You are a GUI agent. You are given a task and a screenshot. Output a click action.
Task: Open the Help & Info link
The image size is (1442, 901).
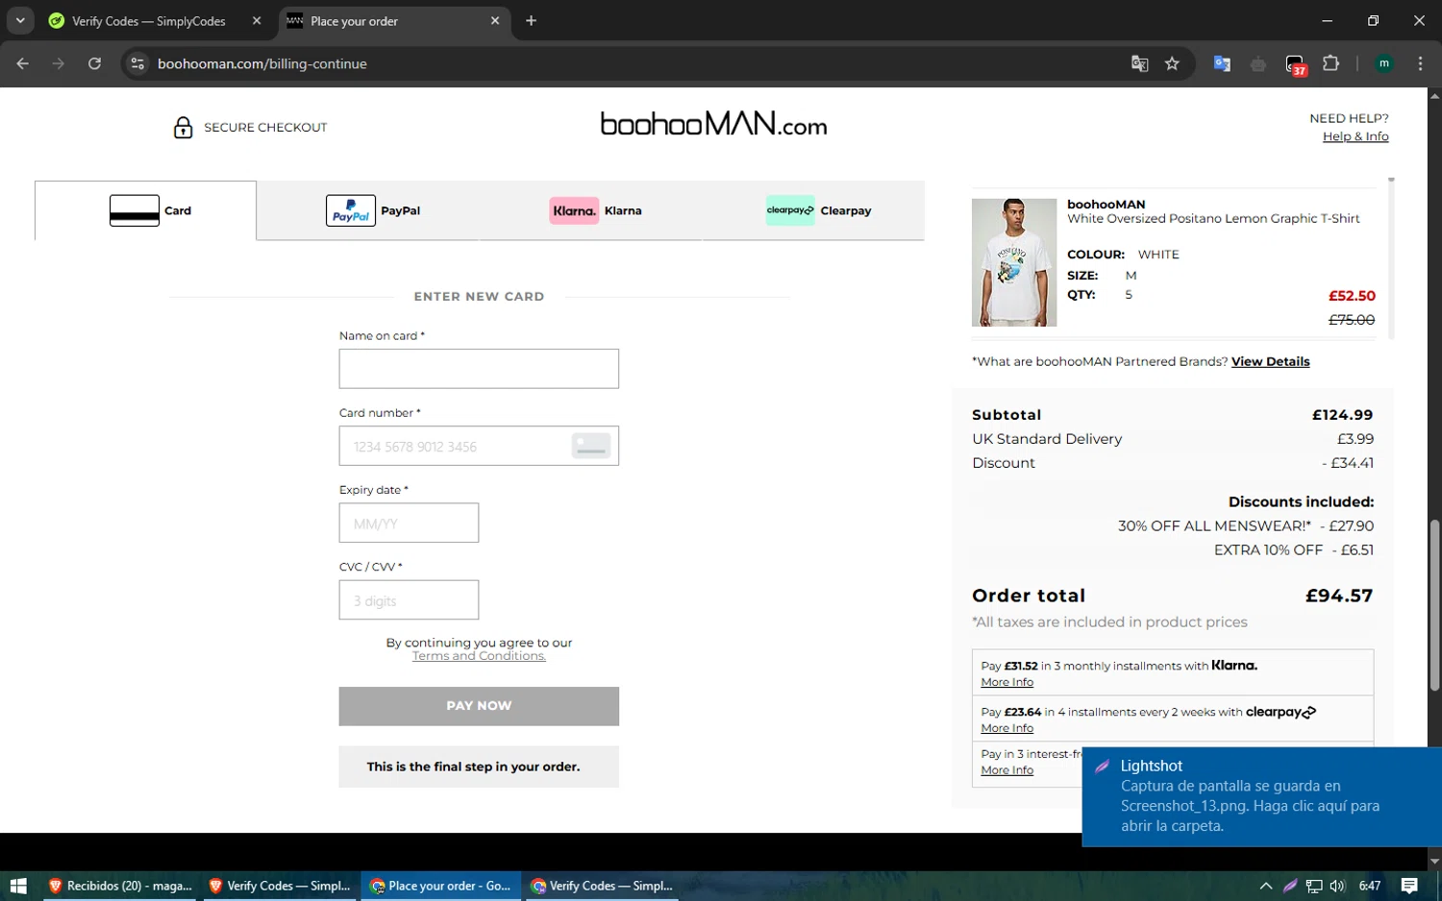pyautogui.click(x=1355, y=136)
